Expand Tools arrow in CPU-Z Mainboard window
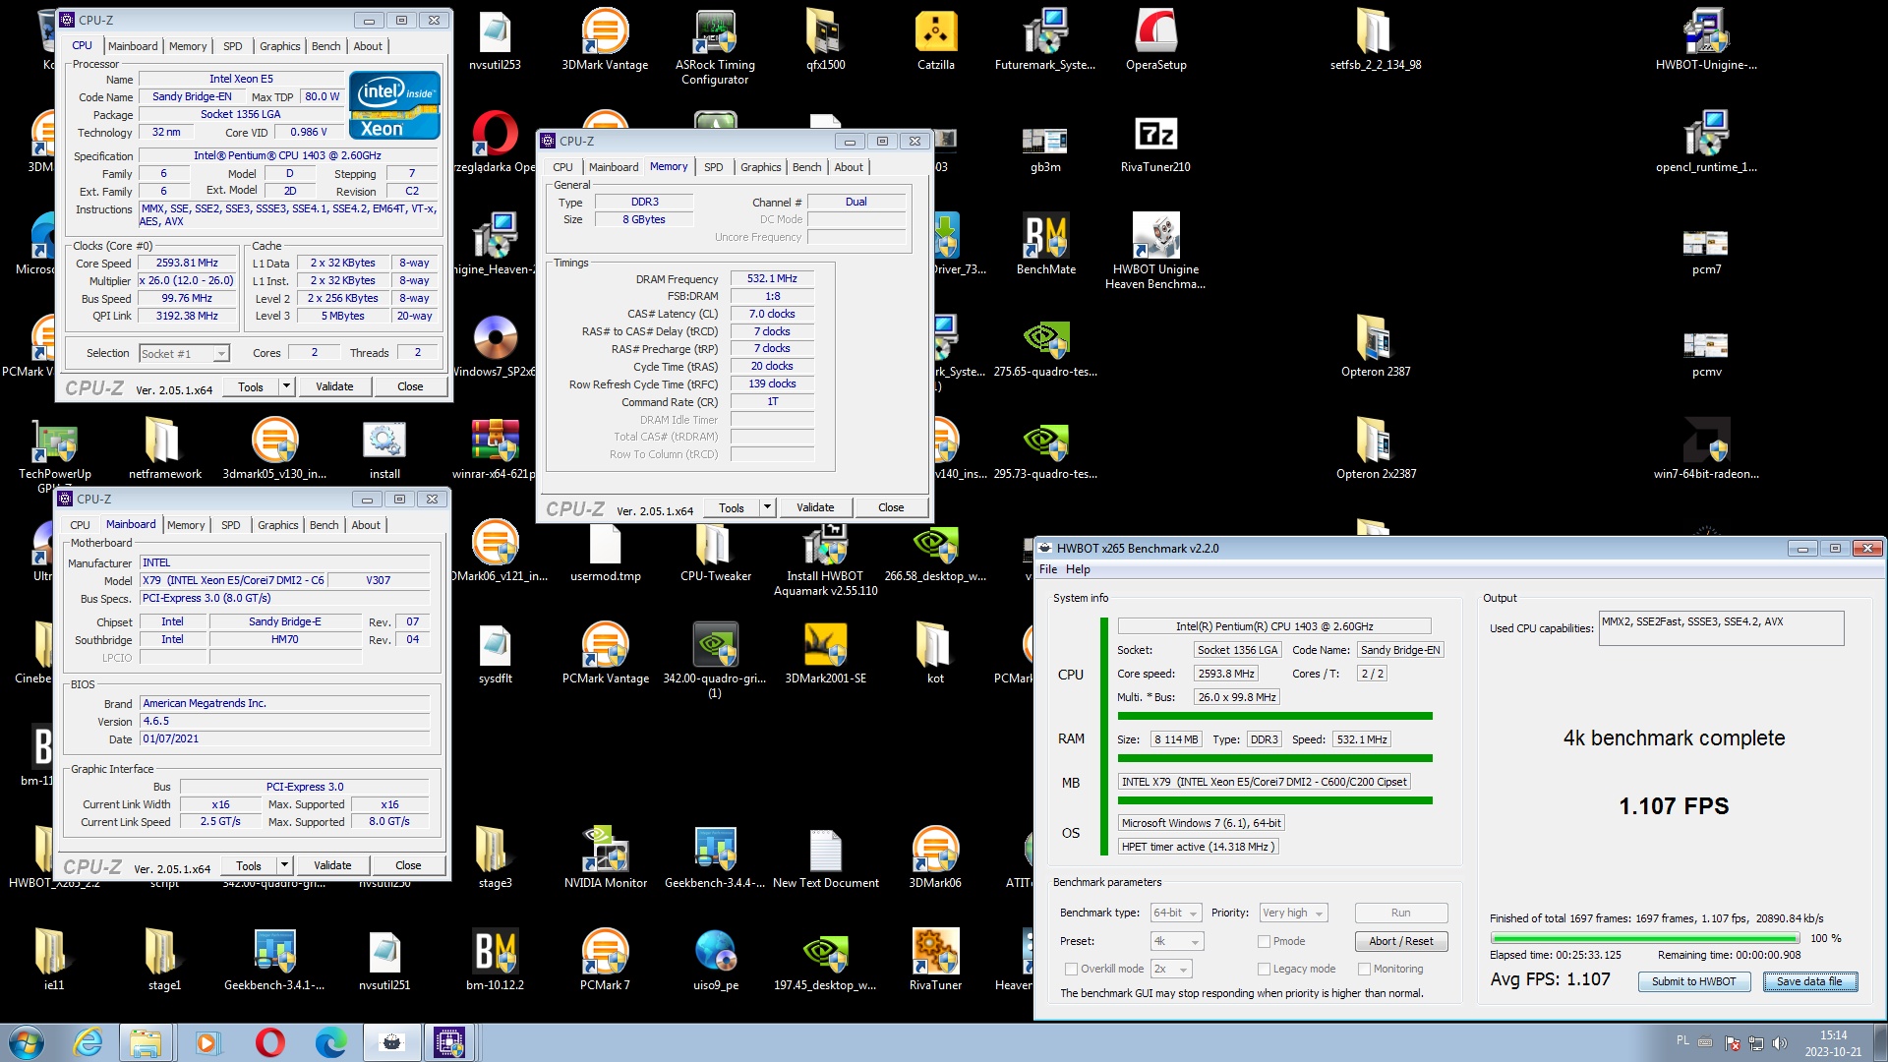Viewport: 1888px width, 1062px height. coord(284,865)
